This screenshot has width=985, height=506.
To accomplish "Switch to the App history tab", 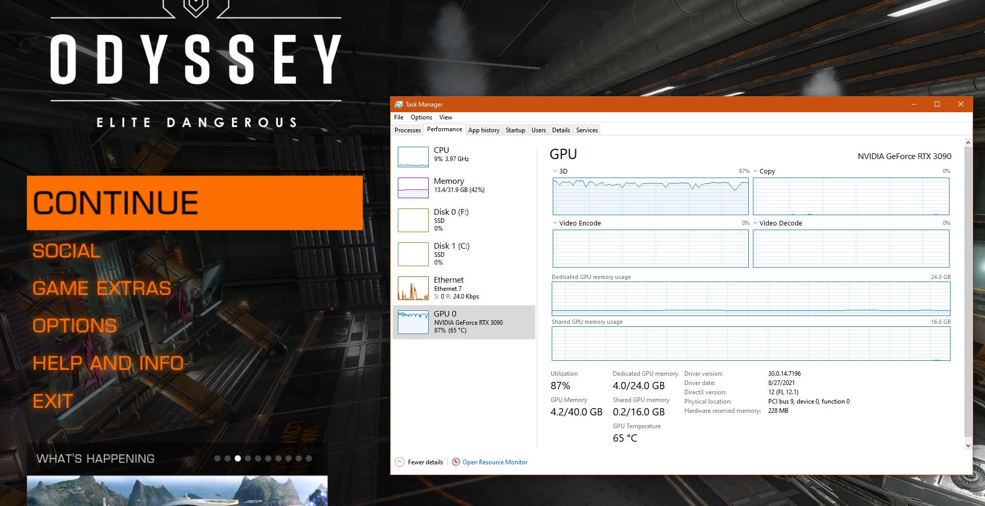I will [x=484, y=130].
